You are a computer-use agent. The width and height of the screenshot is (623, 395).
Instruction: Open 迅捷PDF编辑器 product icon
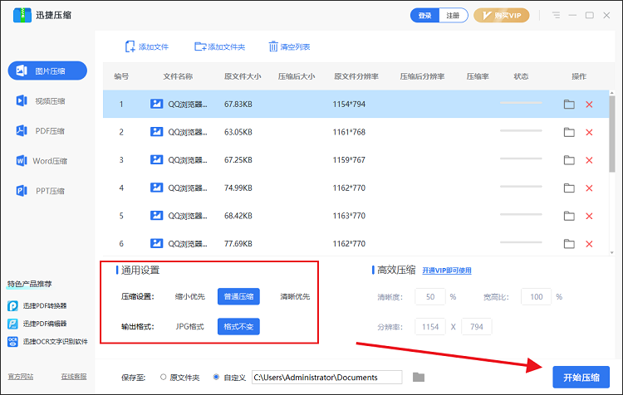[x=12, y=324]
